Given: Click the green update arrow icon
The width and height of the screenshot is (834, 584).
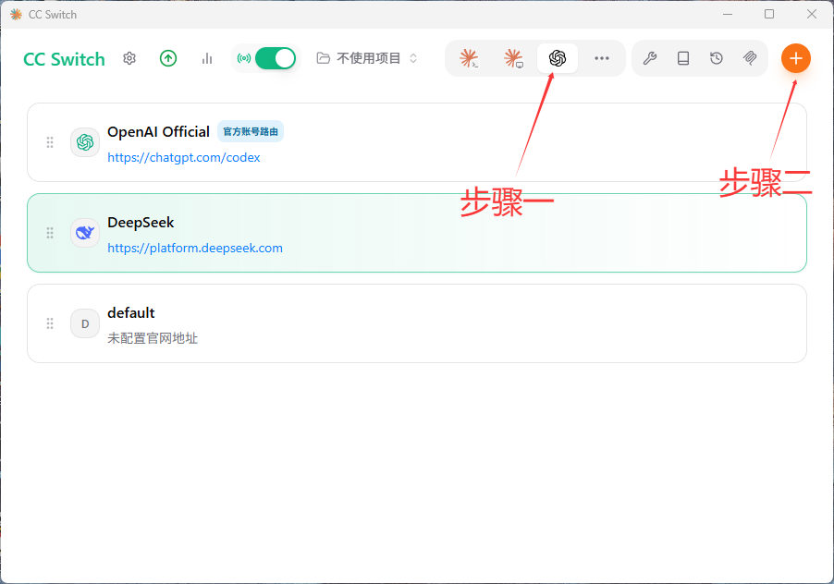Looking at the screenshot, I should 168,58.
